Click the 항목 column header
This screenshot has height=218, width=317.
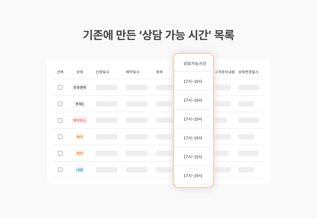159,72
